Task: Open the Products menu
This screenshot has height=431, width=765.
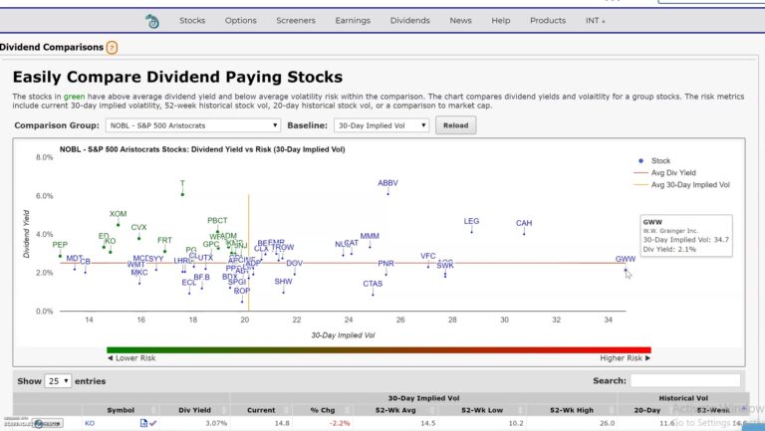Action: click(548, 21)
